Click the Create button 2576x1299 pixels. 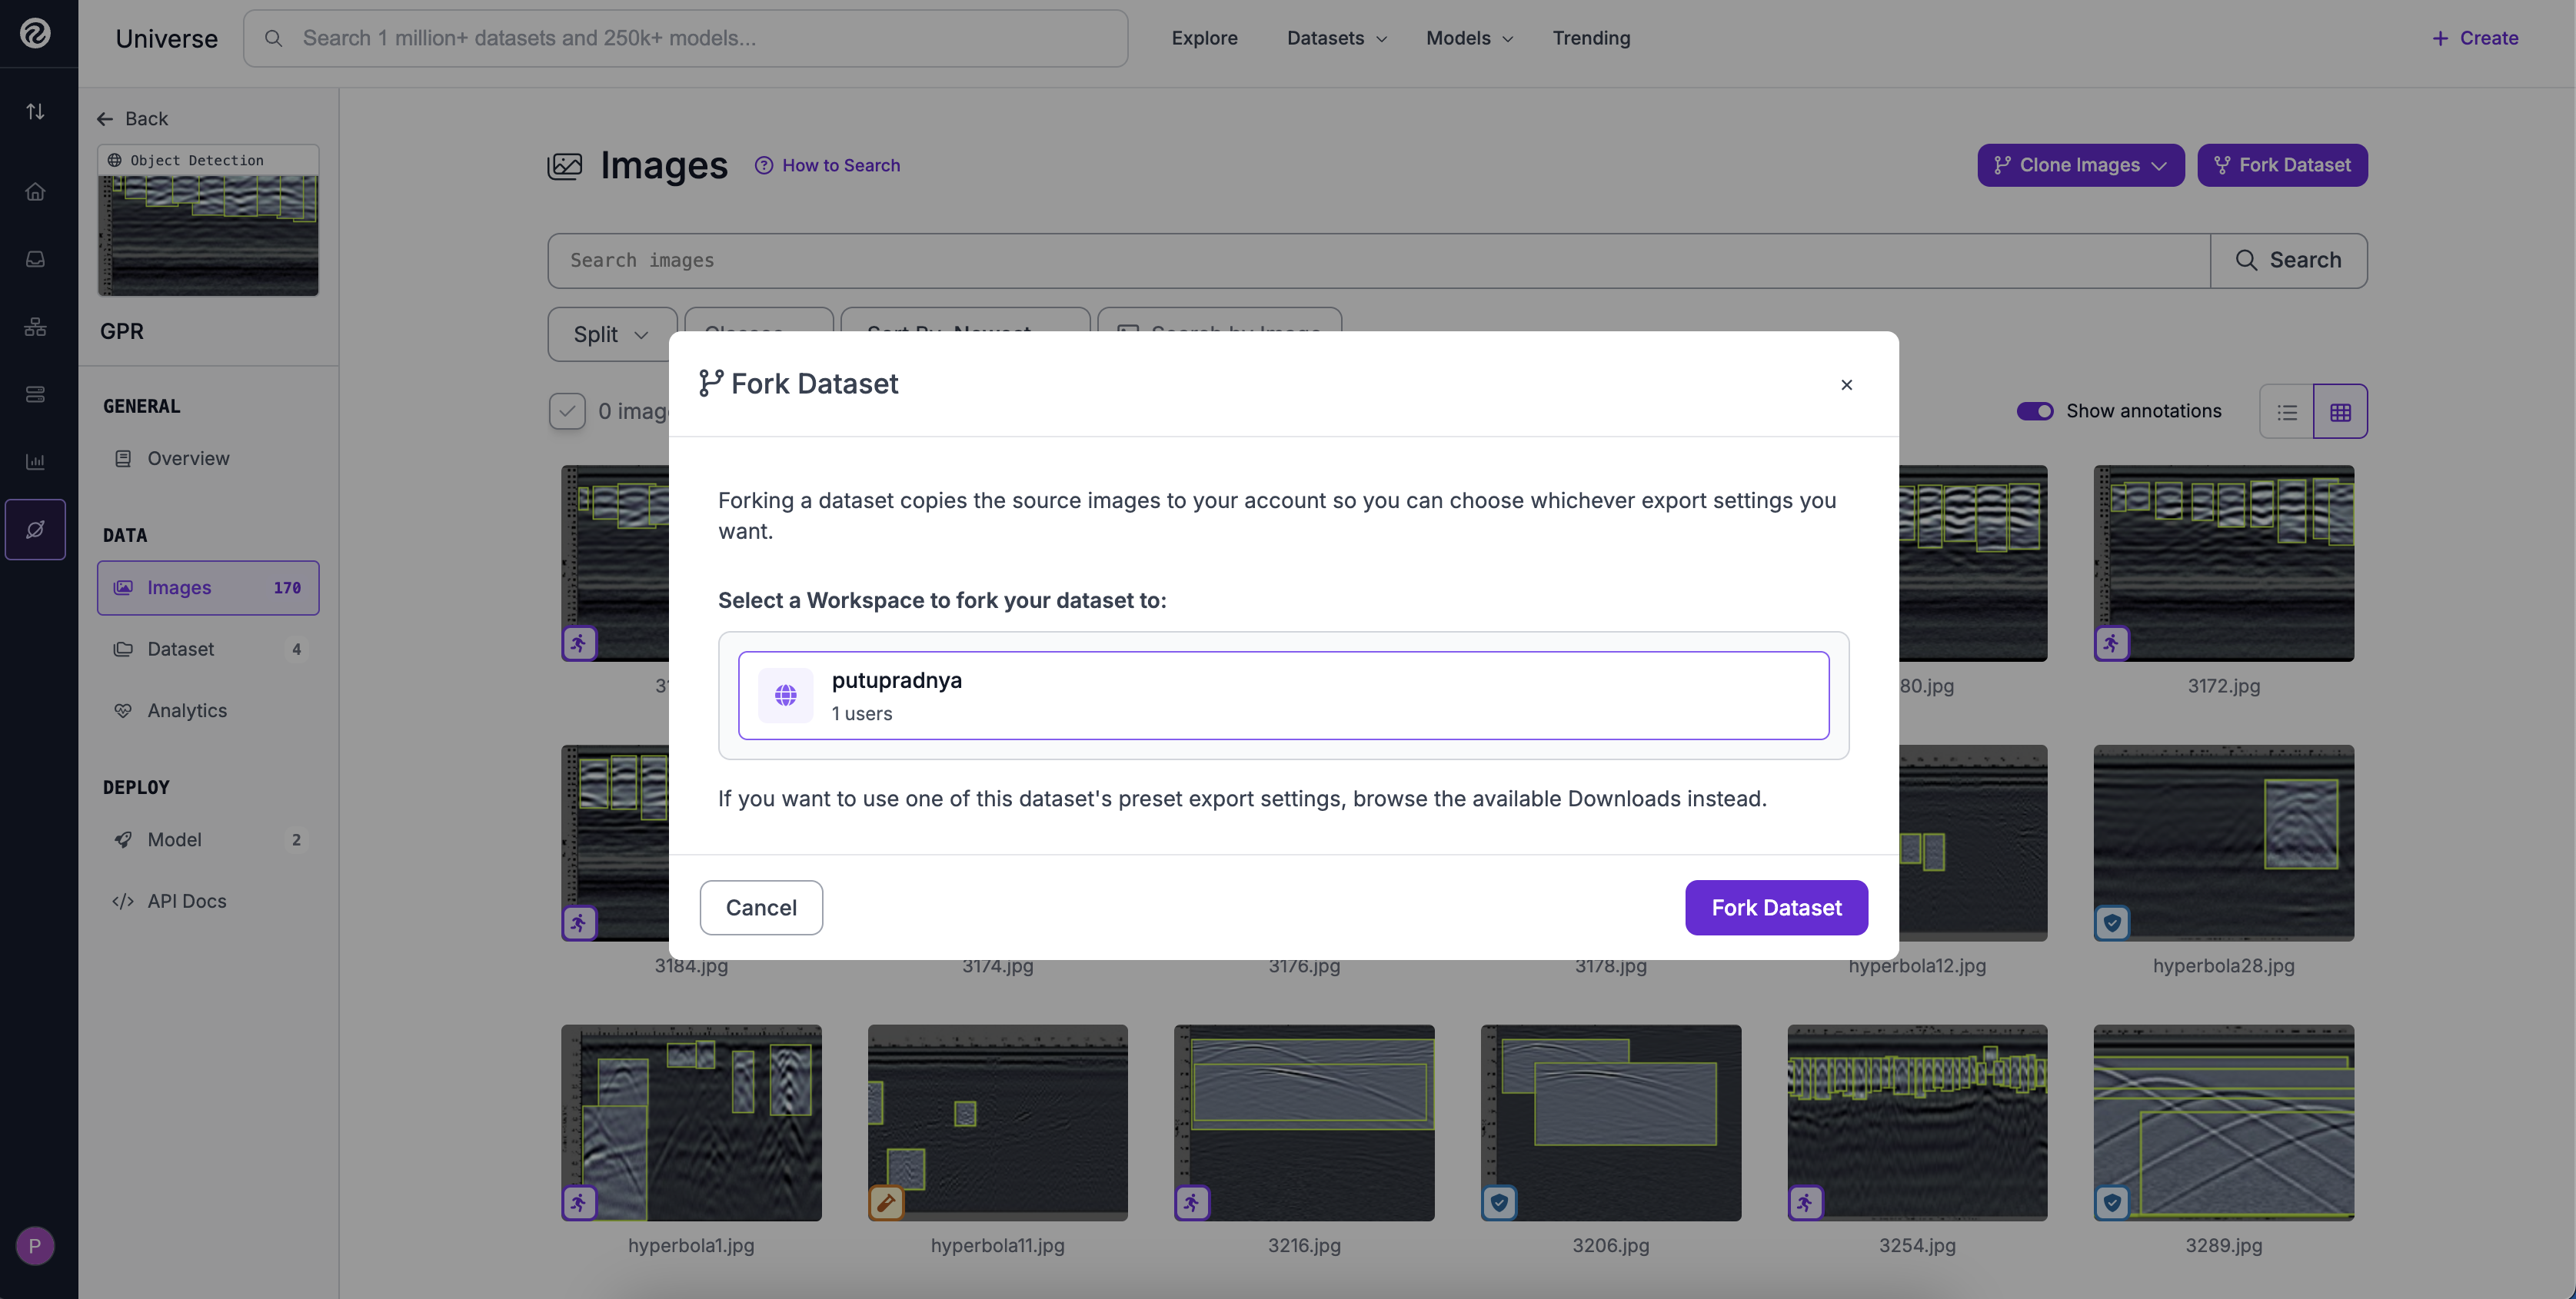2475,38
